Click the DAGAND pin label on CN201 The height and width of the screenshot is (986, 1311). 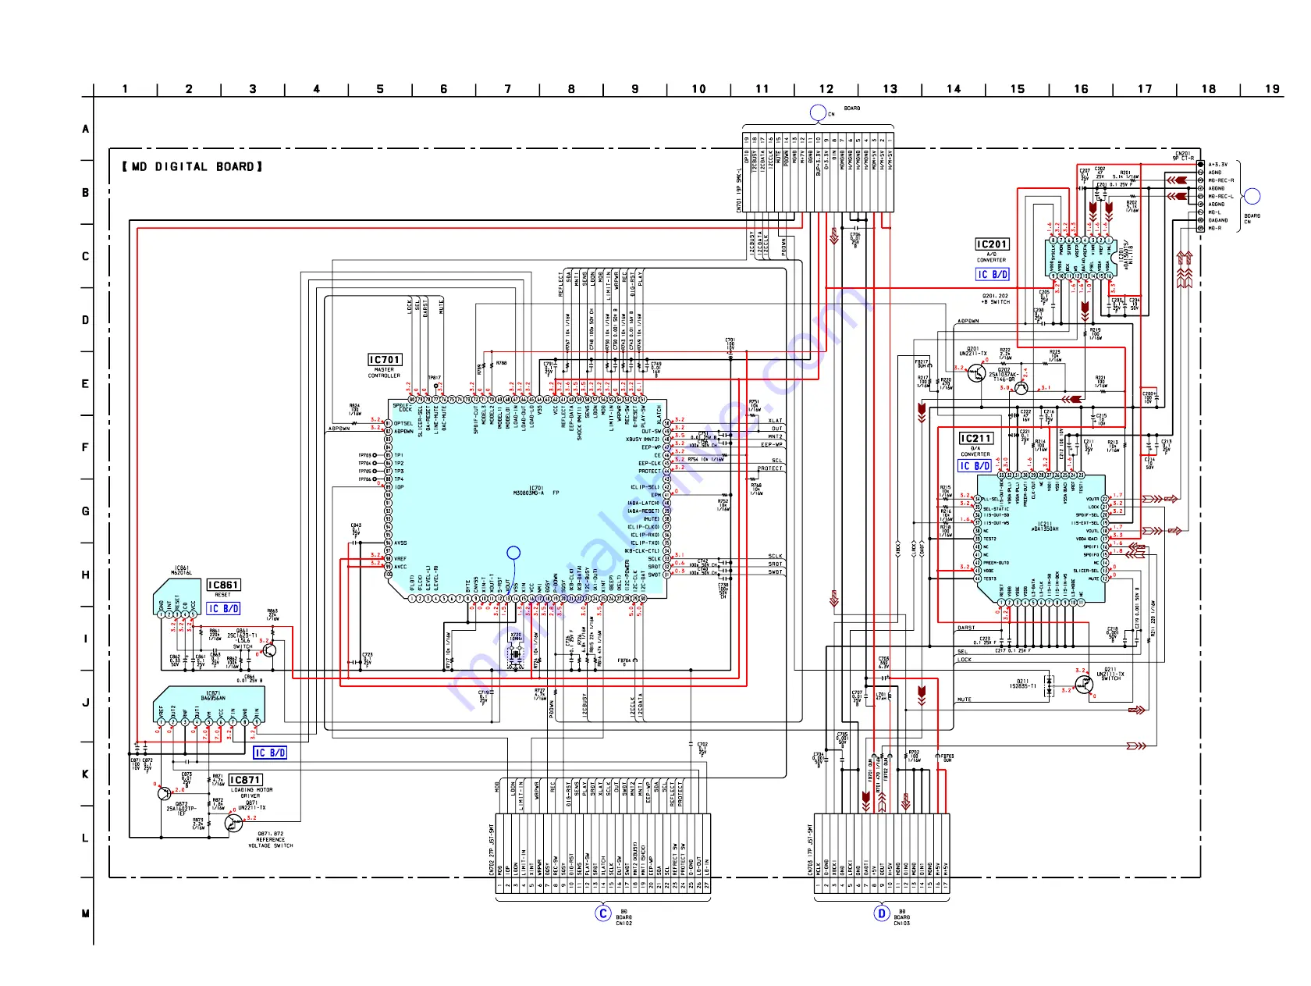click(x=1218, y=220)
